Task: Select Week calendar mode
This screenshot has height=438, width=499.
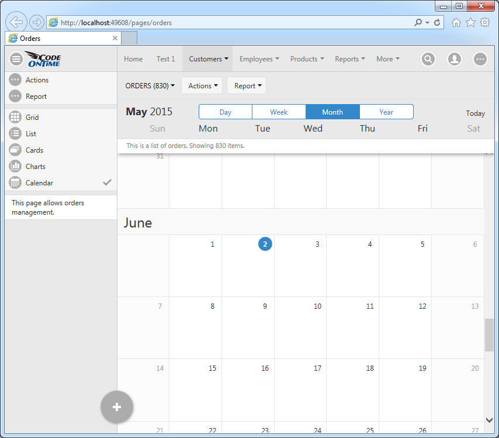Action: coord(279,112)
